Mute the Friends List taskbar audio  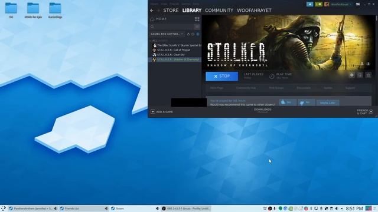(106, 208)
